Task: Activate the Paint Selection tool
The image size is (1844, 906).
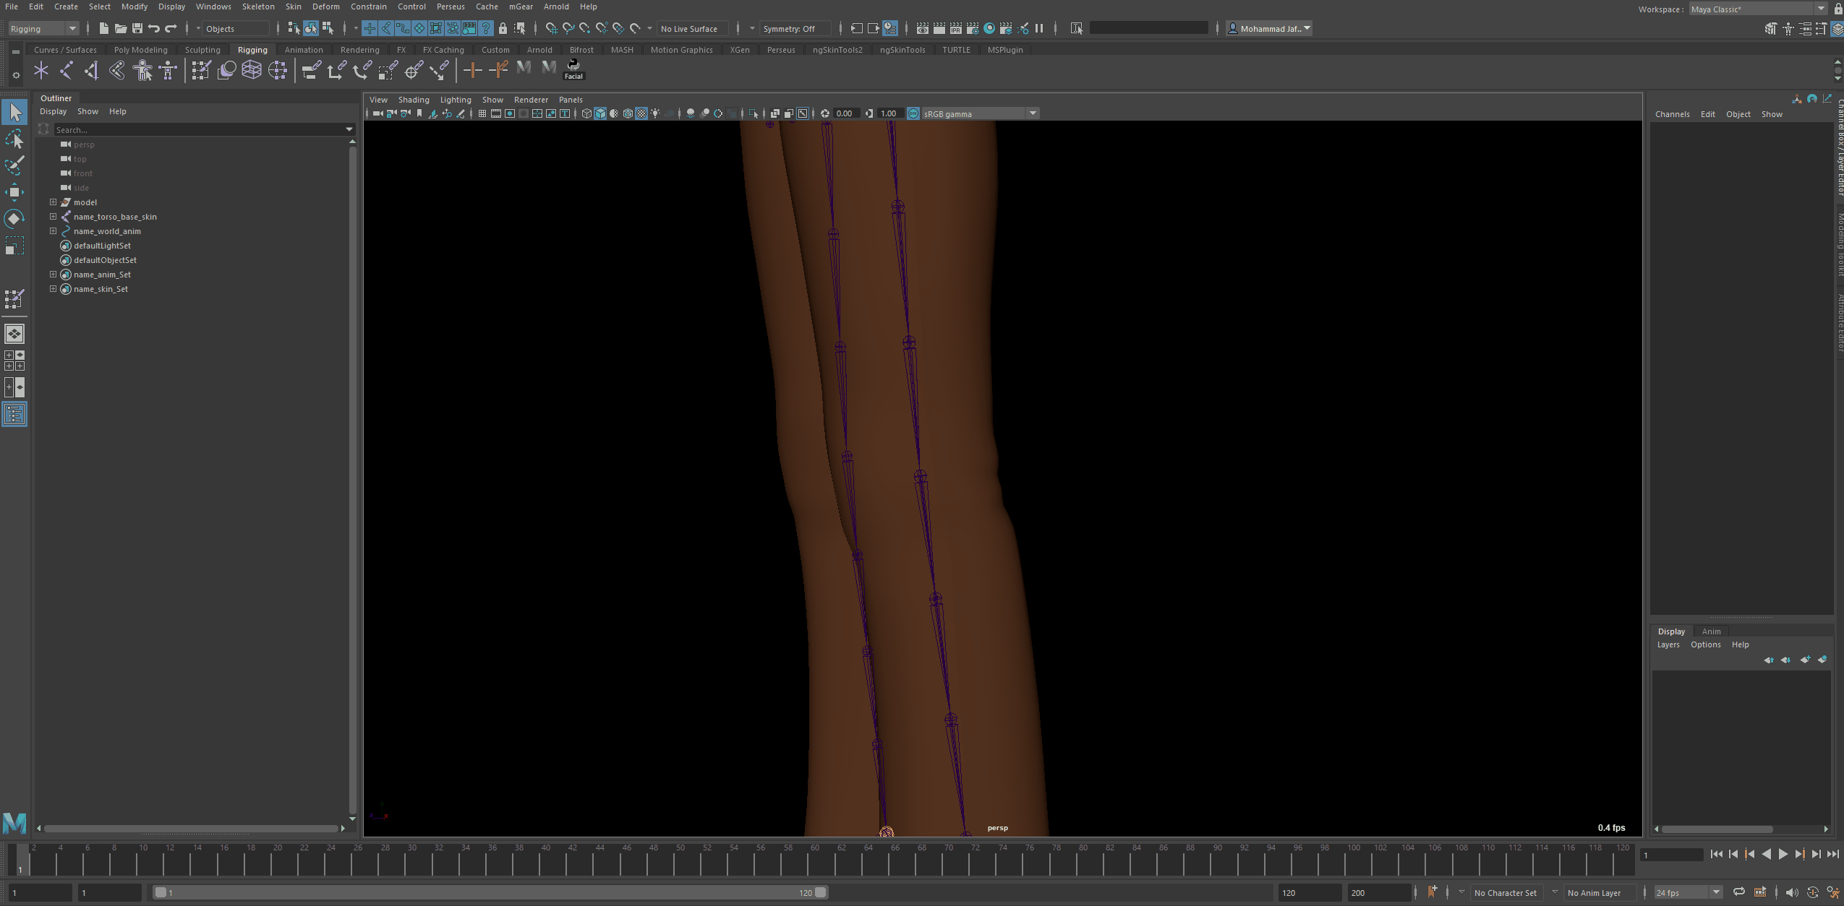Action: (x=14, y=165)
